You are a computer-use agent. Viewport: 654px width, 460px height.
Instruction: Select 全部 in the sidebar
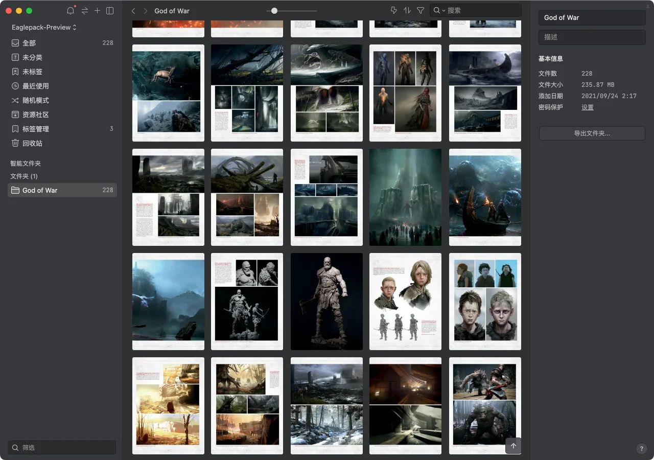[x=62, y=43]
